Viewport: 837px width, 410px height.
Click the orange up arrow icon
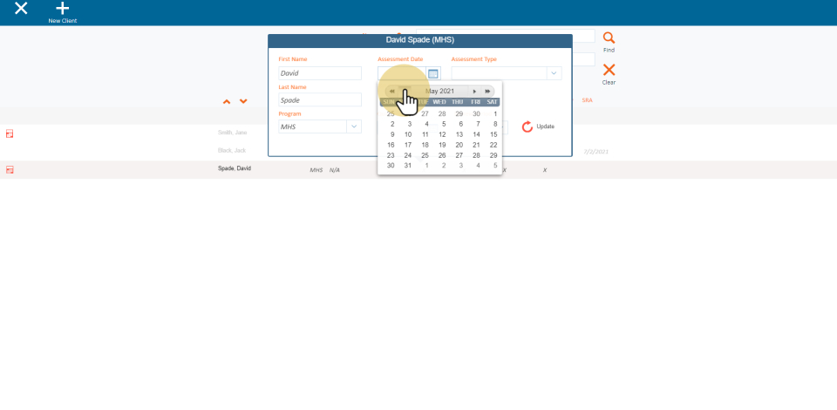227,101
